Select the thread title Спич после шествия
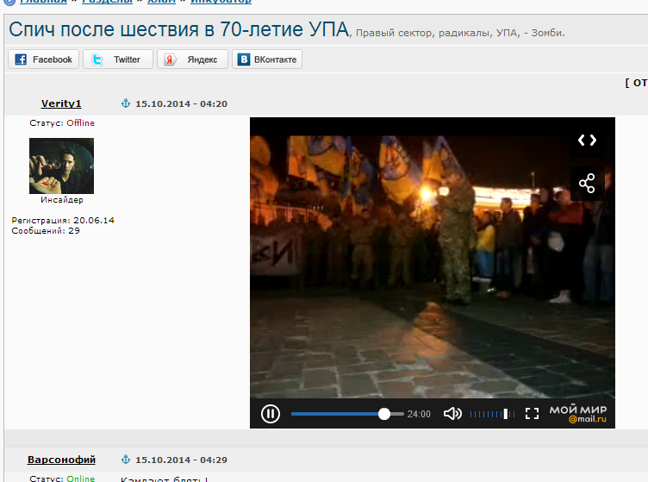Screen dimensions: 648x482 pos(178,30)
